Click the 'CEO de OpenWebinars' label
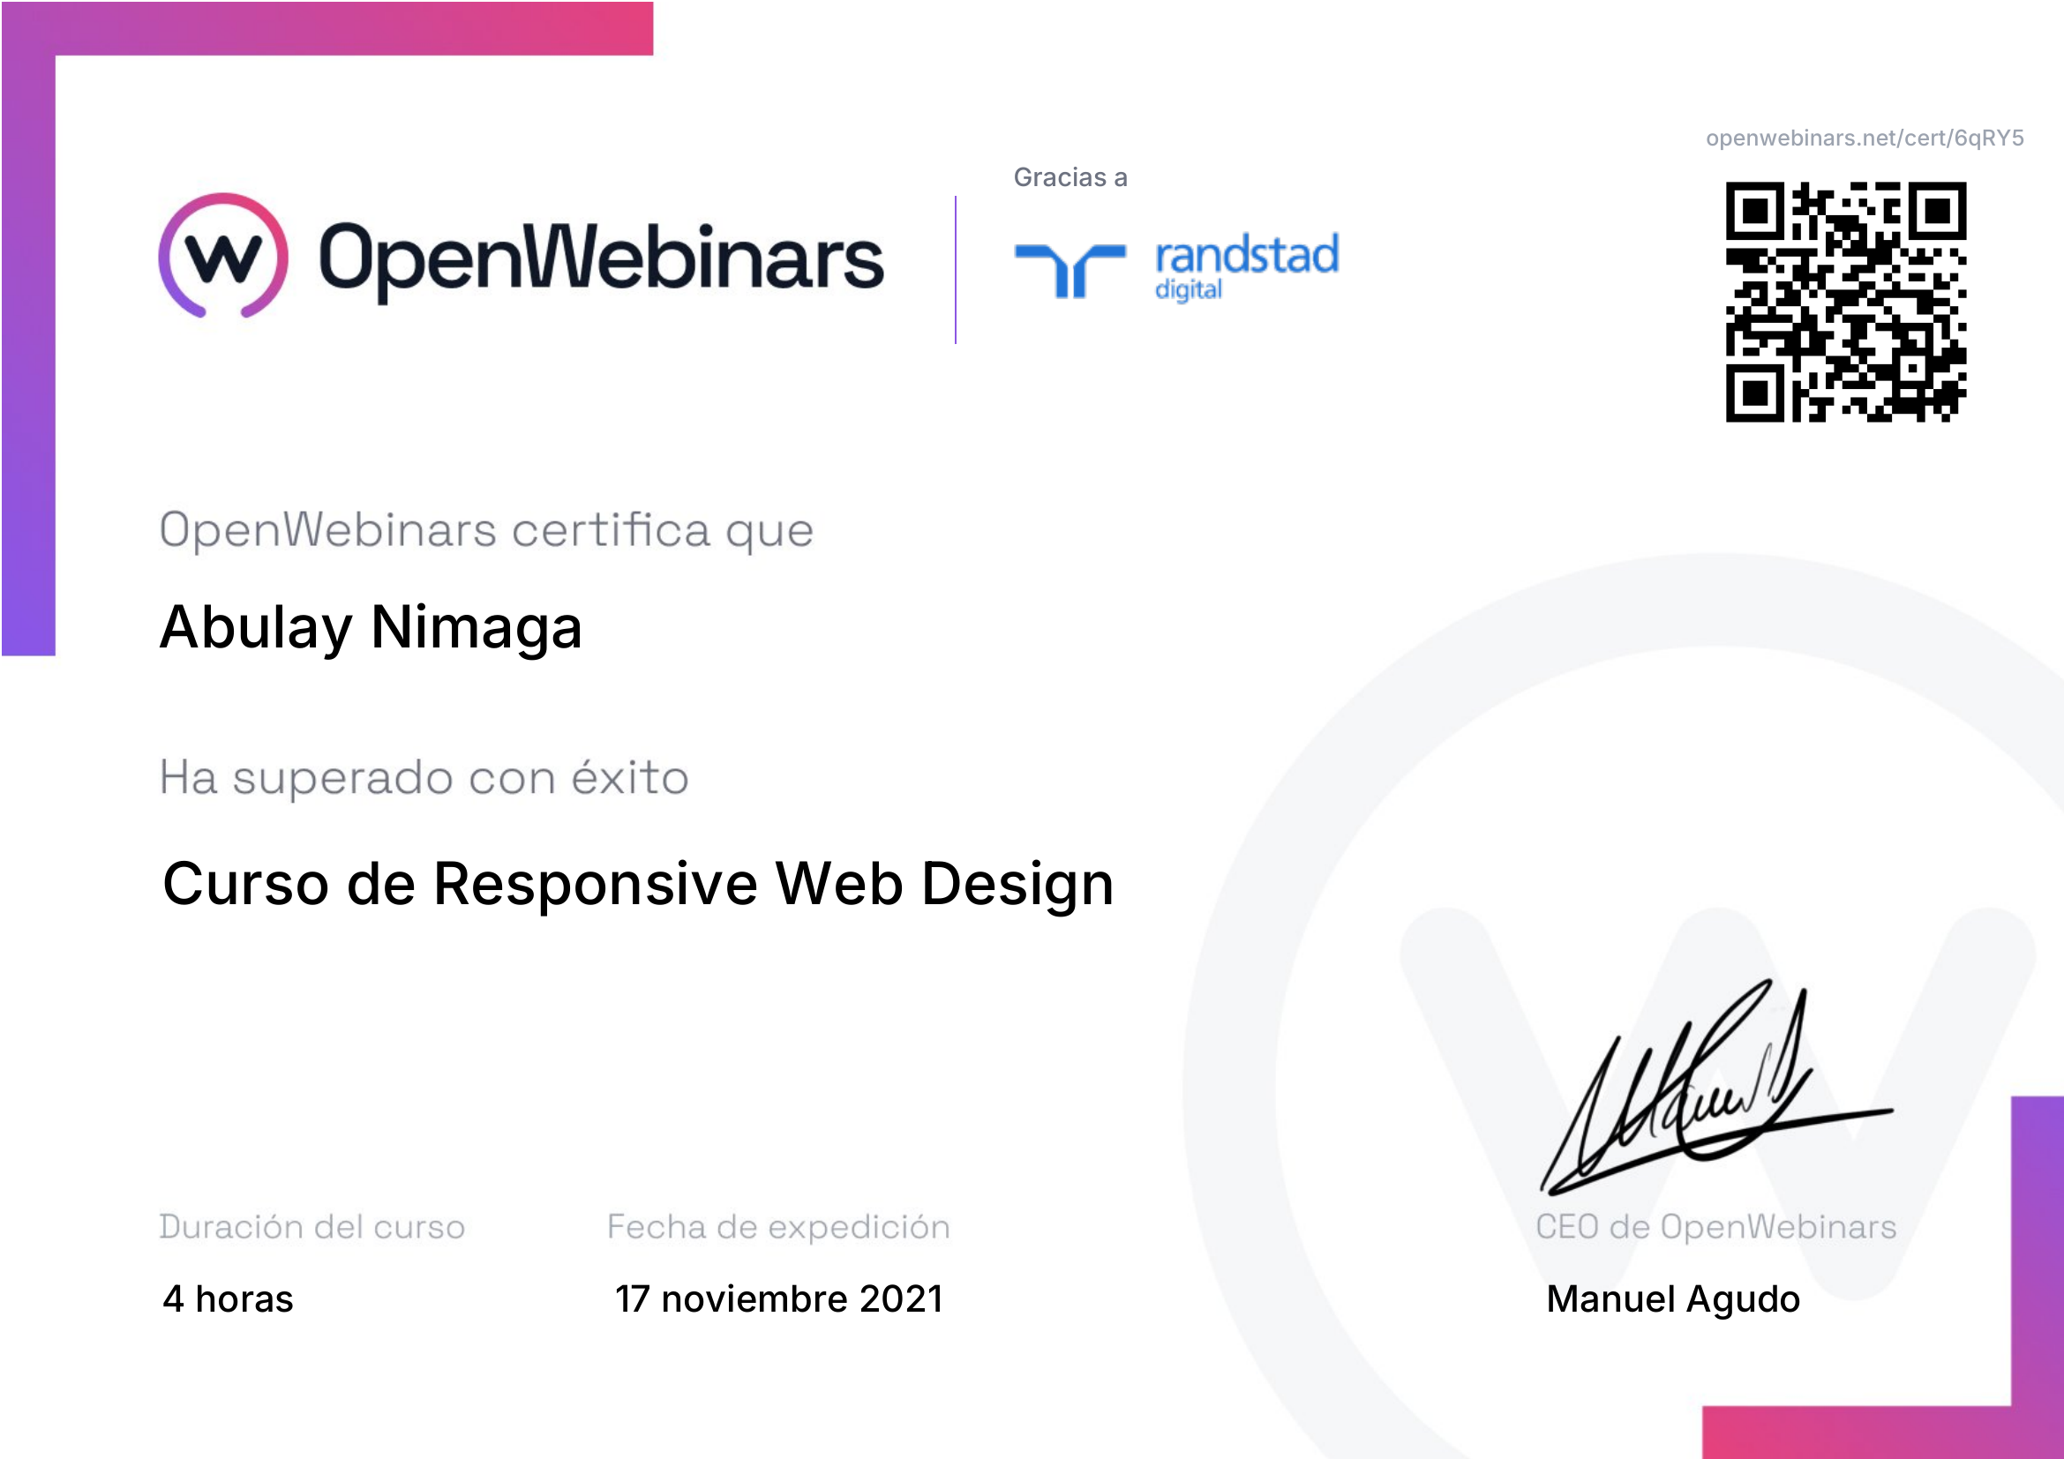2064x1459 pixels. point(1716,1227)
